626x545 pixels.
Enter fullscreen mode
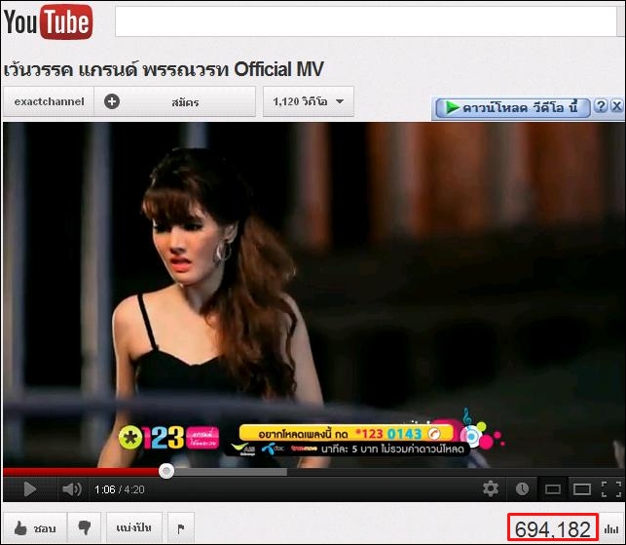tap(611, 489)
